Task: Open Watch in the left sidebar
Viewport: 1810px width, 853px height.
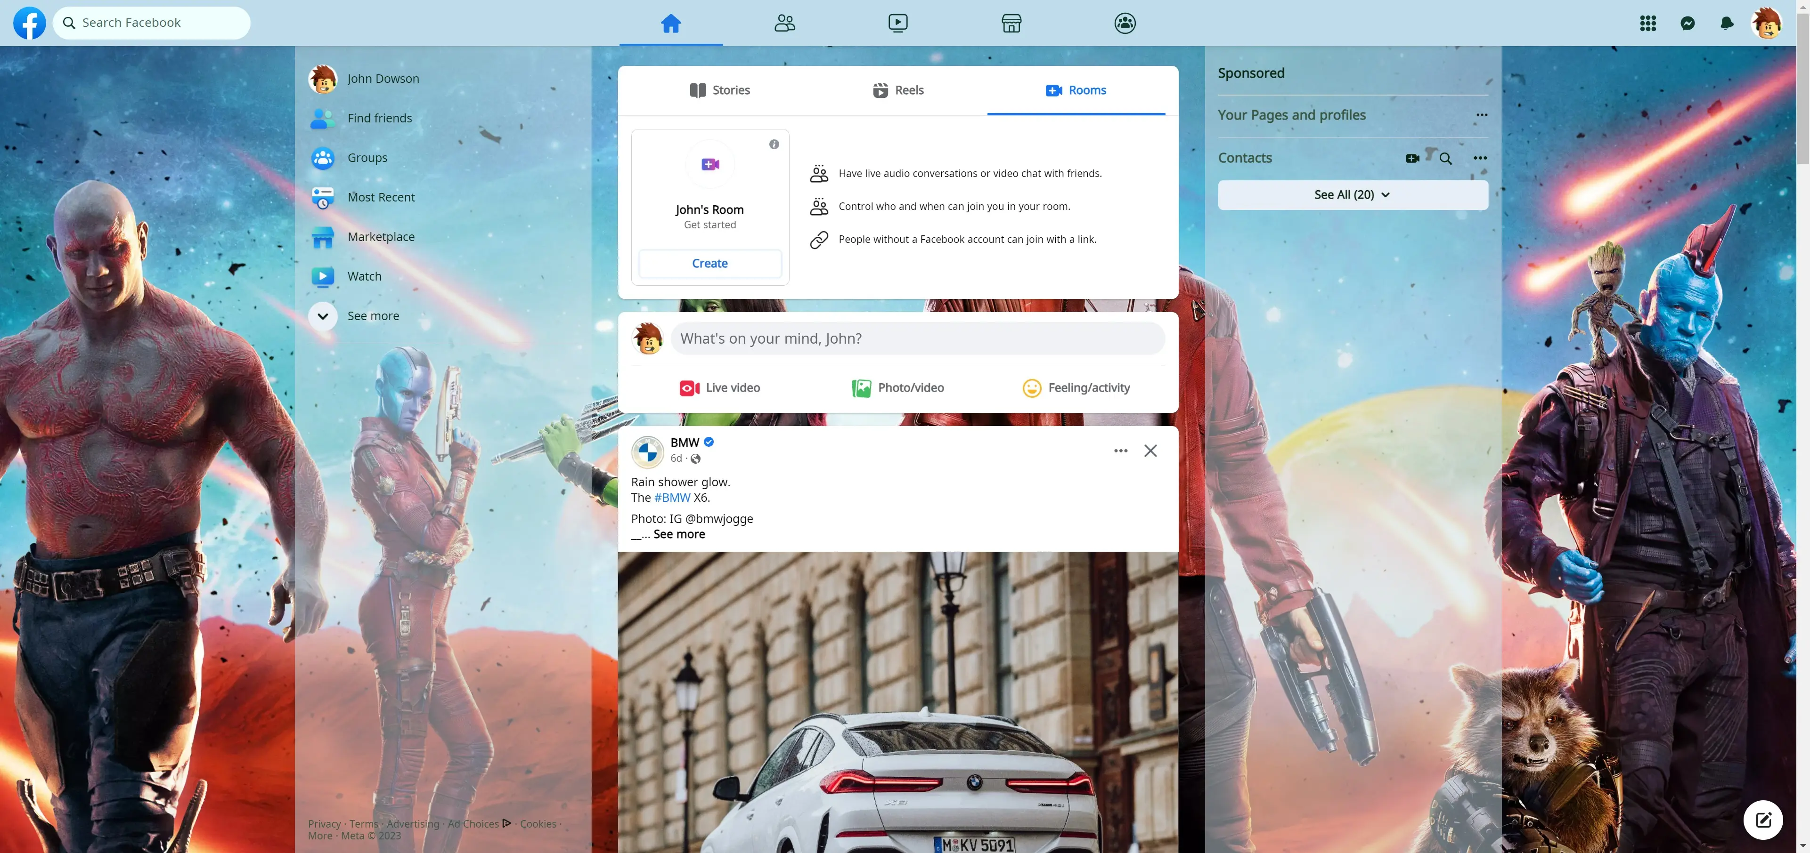Action: point(443,276)
